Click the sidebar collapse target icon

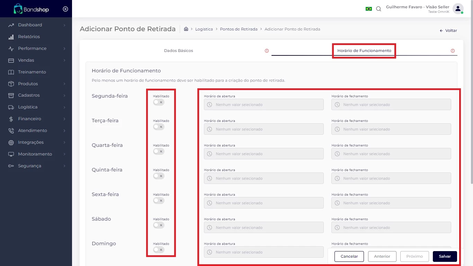coord(65,9)
